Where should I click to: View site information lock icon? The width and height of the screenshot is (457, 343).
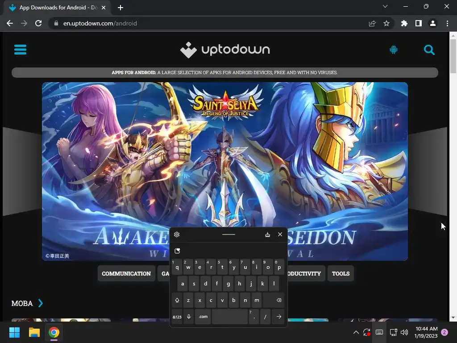pos(56,23)
